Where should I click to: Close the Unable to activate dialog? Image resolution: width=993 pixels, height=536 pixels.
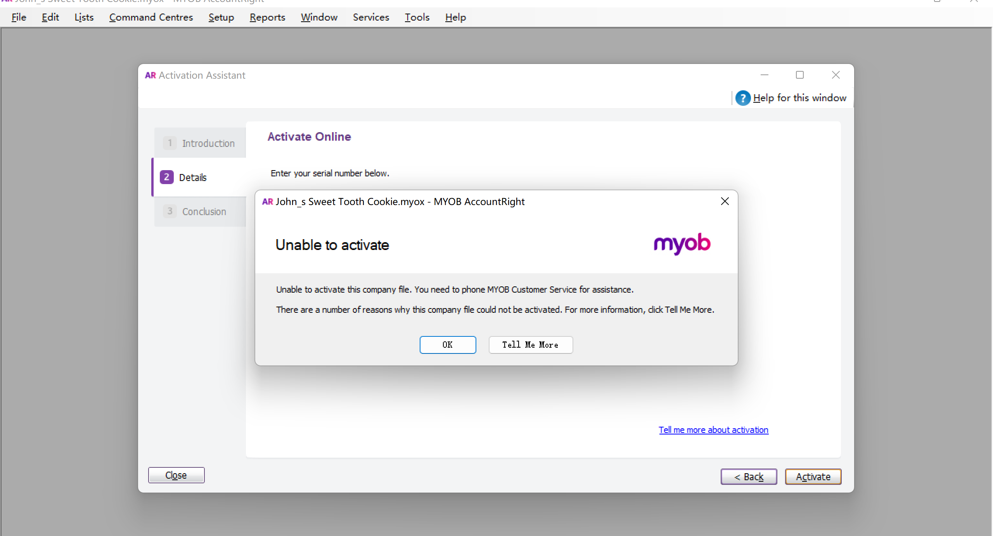[x=725, y=201]
